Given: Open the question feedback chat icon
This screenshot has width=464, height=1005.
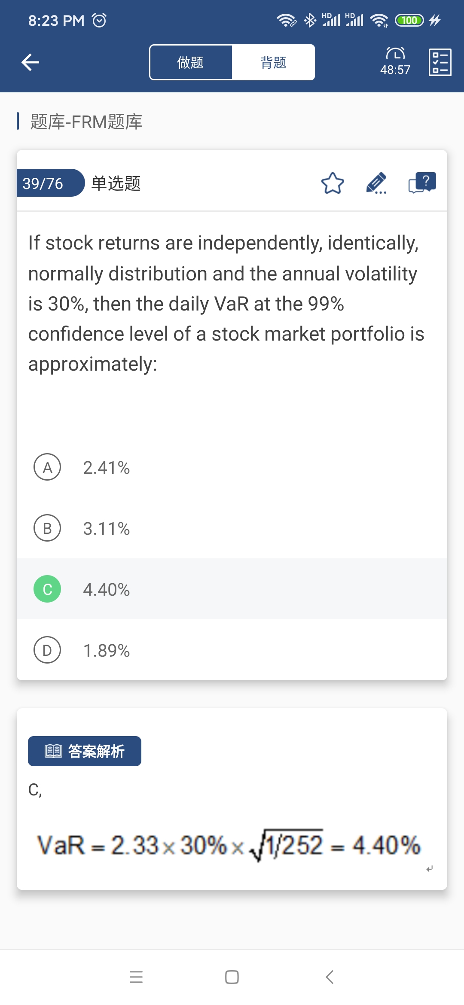Looking at the screenshot, I should coord(422,183).
